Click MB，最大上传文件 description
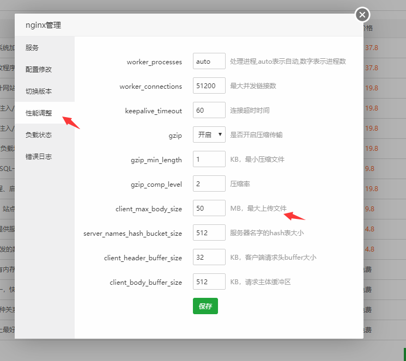This screenshot has width=406, height=361. [258, 209]
